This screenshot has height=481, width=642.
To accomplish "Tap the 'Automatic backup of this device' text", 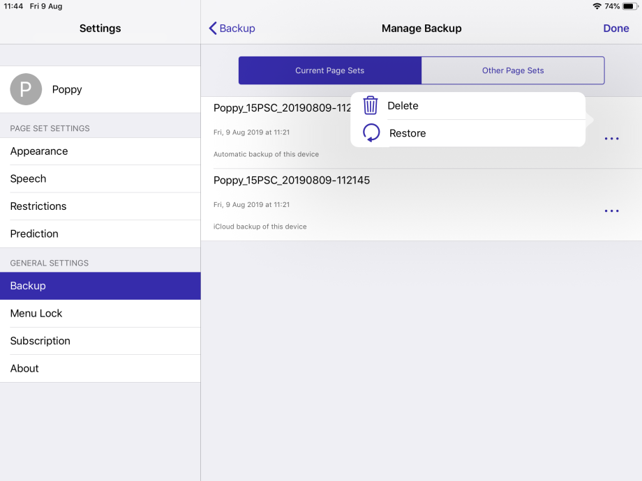I will coord(266,154).
